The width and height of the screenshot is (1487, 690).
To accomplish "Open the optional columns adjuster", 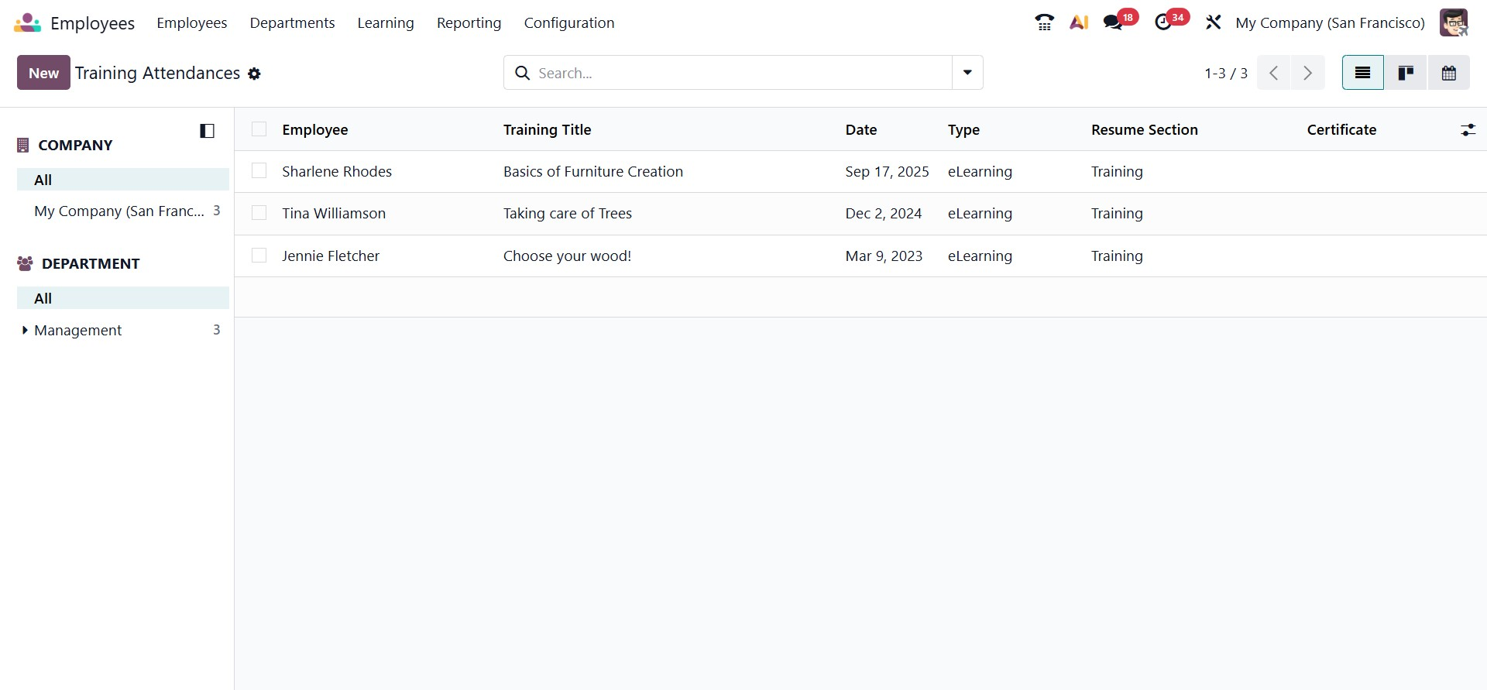I will click(x=1468, y=130).
